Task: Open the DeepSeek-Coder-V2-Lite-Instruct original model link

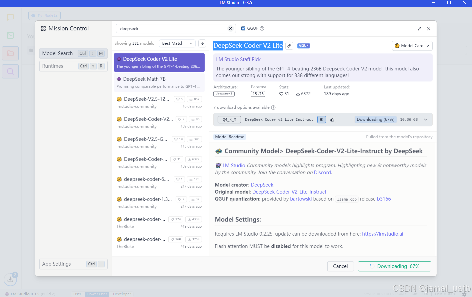Action: (x=289, y=192)
